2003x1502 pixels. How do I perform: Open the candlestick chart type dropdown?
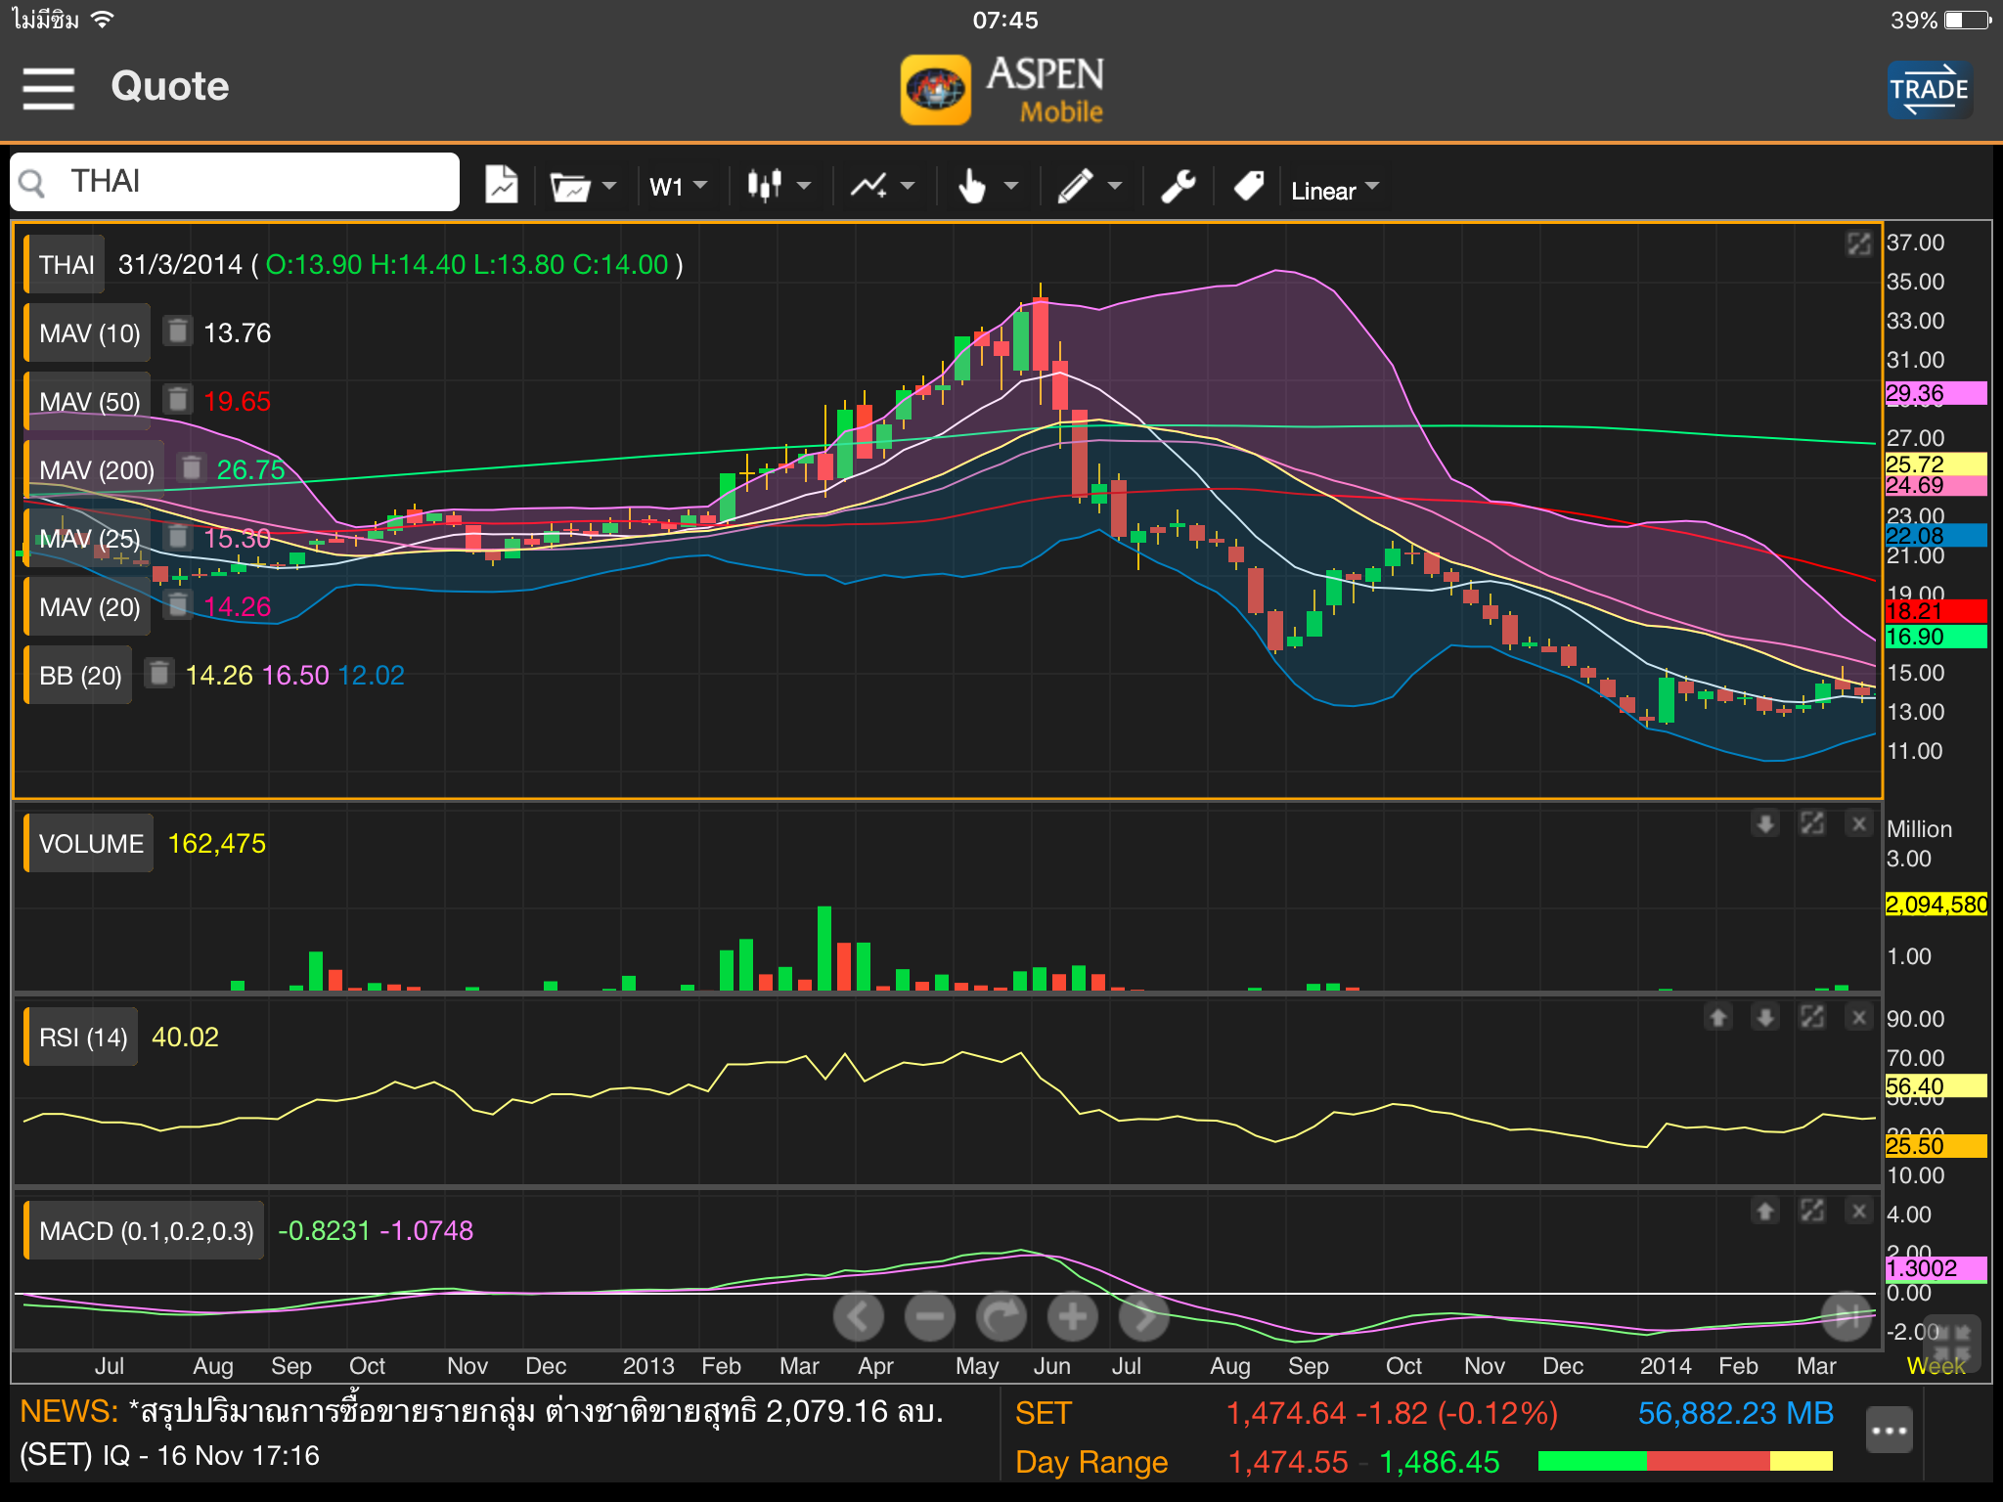pyautogui.click(x=779, y=185)
